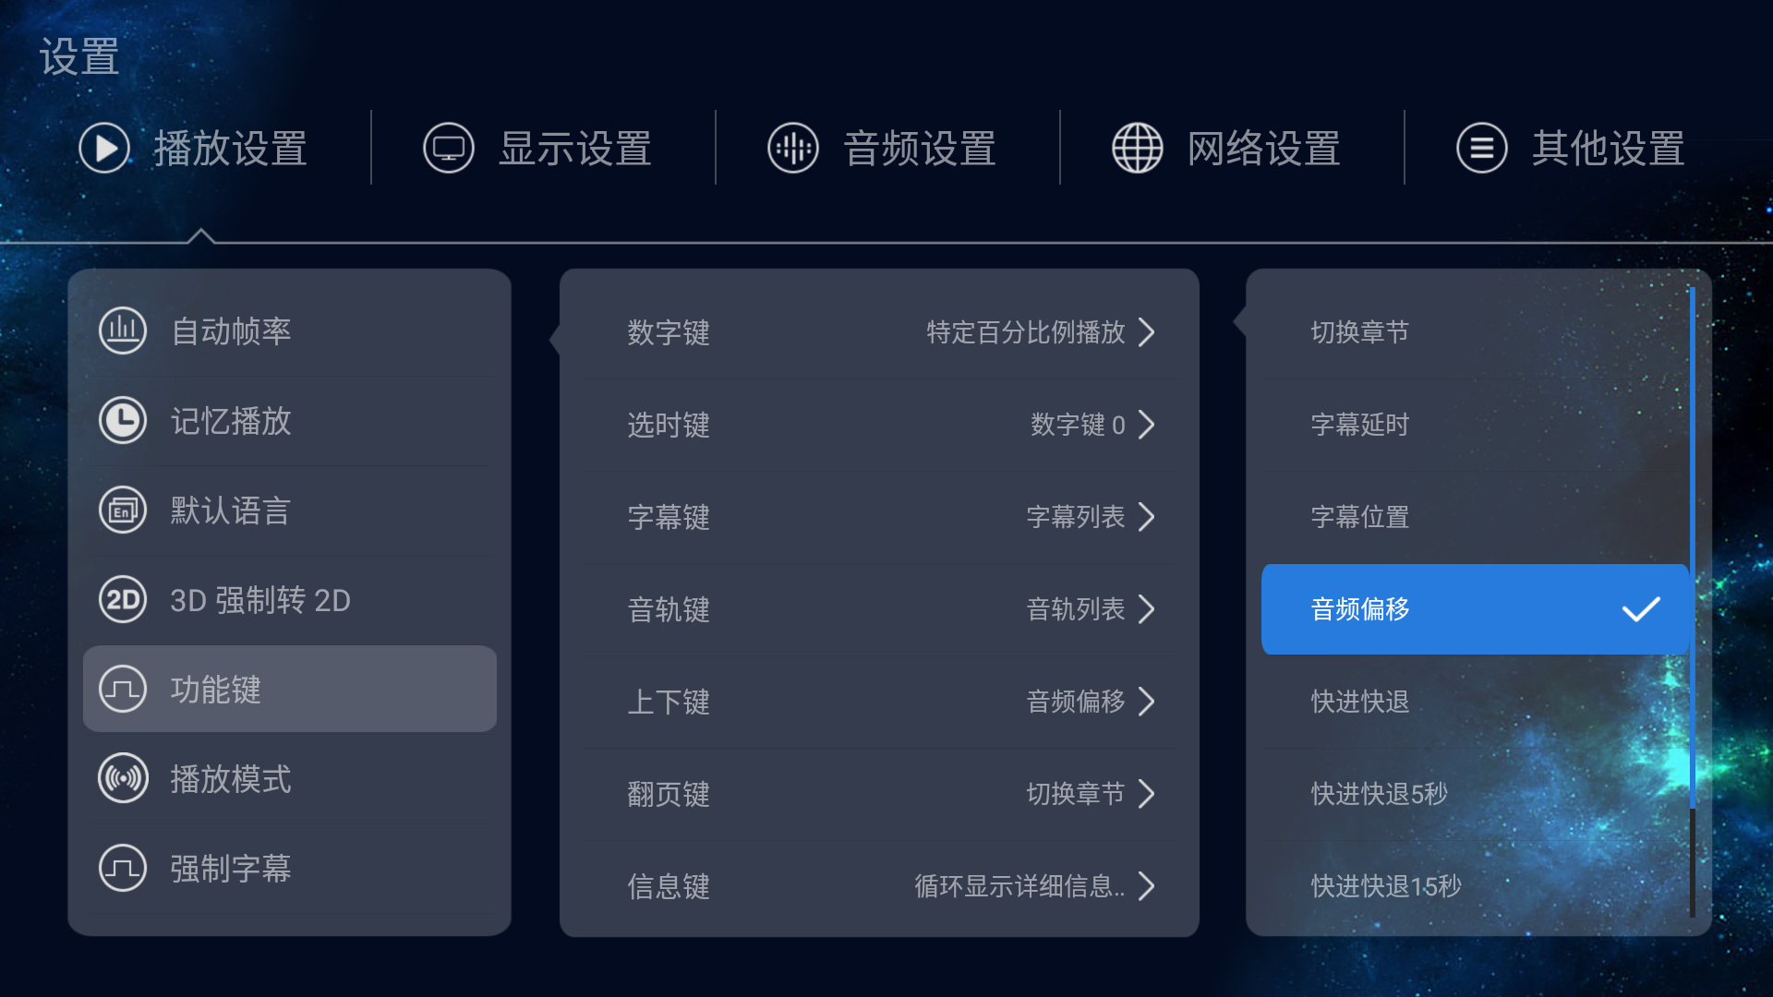Click the clock icon for 记忆播放
Viewport: 1773px width, 997px height.
(x=123, y=420)
